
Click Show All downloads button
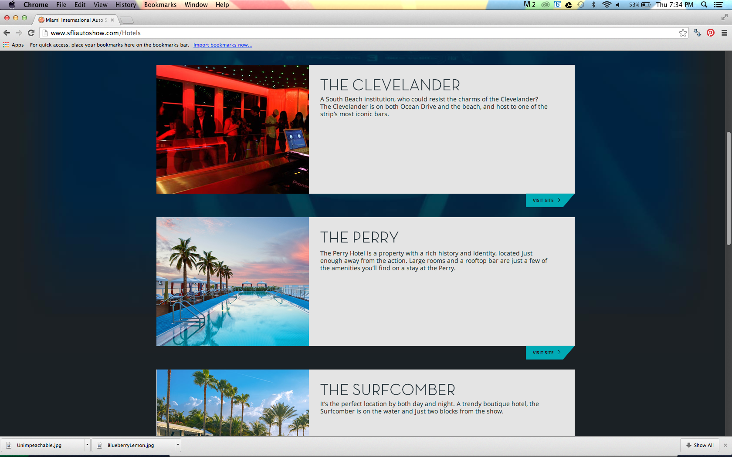pyautogui.click(x=700, y=445)
